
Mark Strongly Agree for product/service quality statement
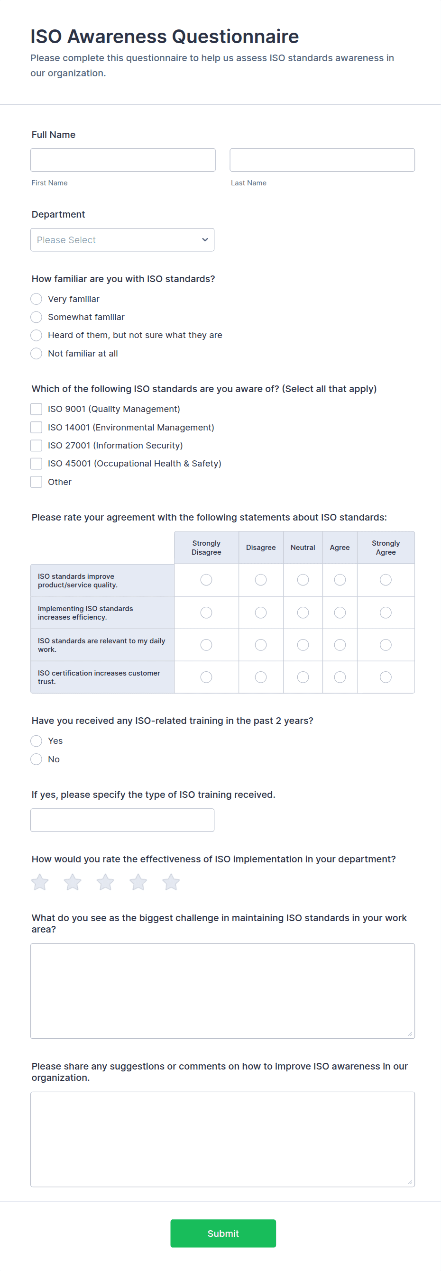386,580
